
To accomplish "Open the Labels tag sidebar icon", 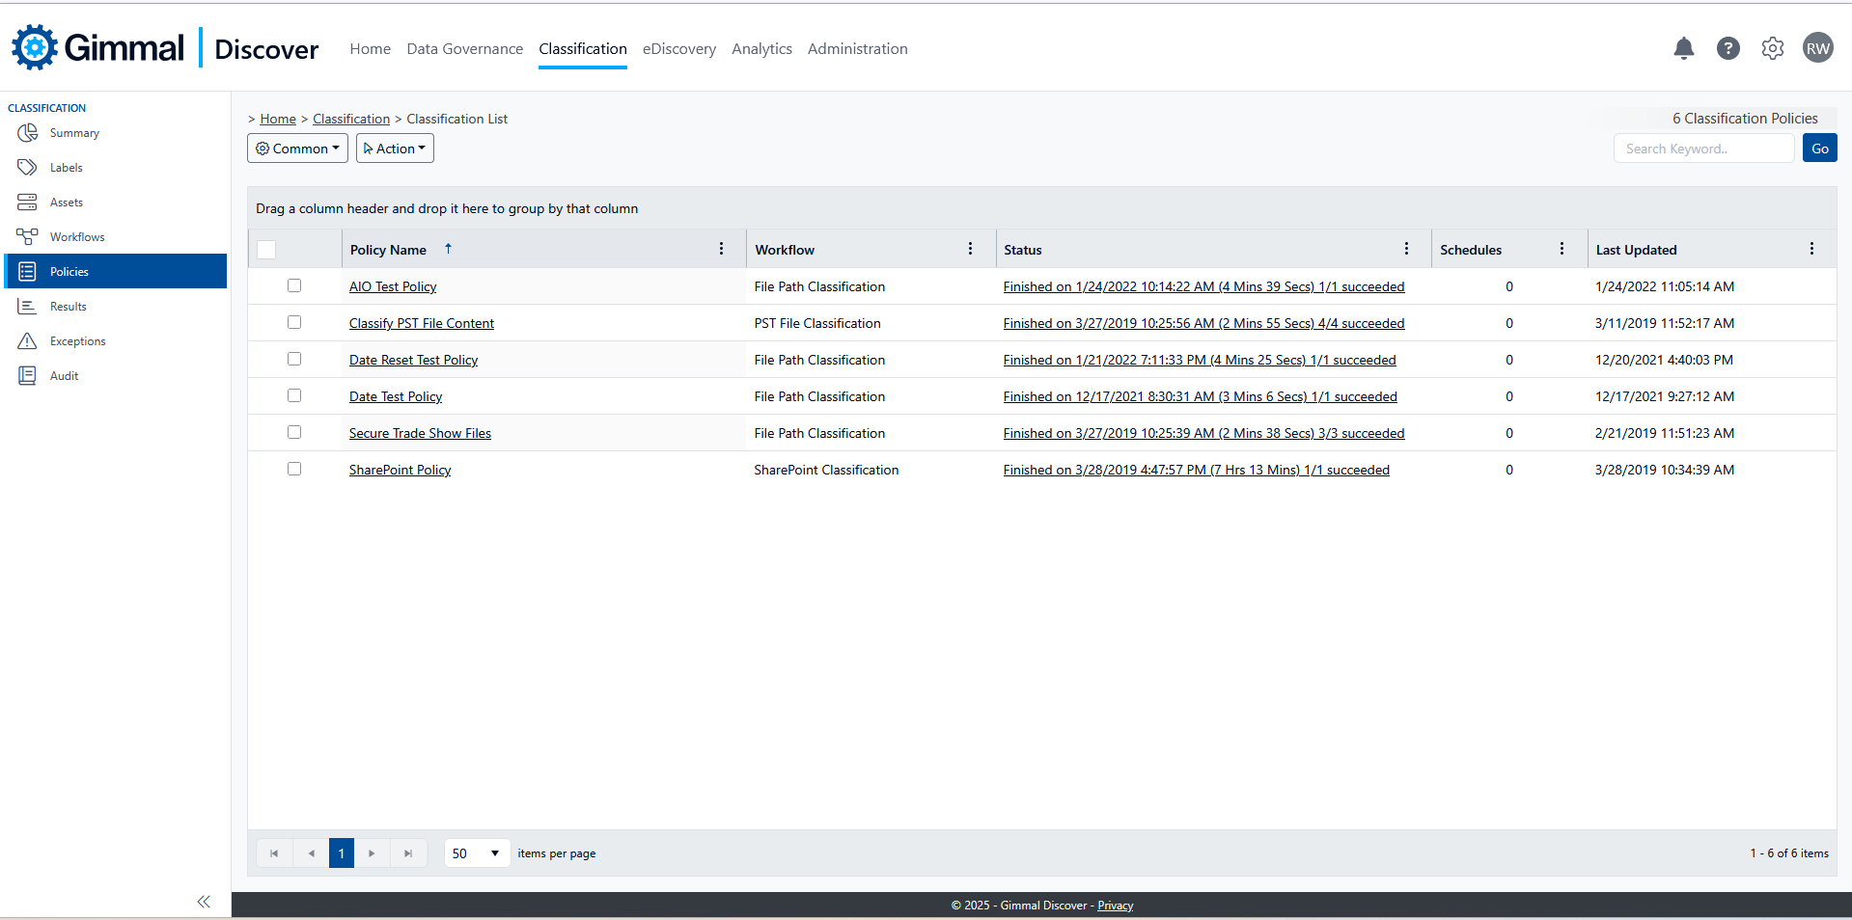I will click(27, 168).
